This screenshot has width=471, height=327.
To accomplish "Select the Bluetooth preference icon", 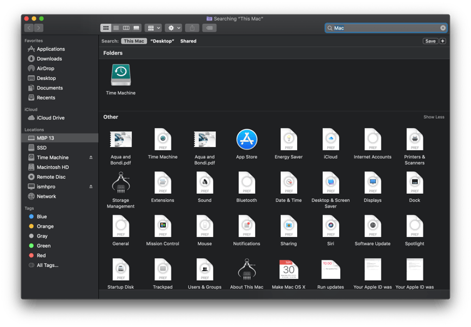I will pyautogui.click(x=246, y=183).
